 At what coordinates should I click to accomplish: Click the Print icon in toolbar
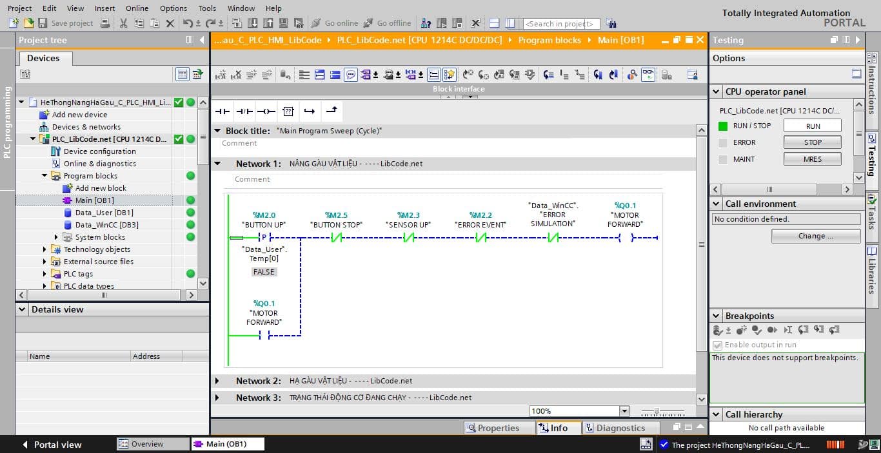[x=105, y=23]
